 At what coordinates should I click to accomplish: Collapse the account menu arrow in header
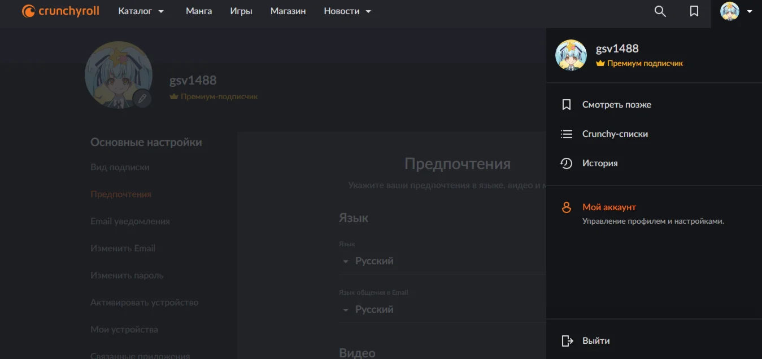(750, 11)
